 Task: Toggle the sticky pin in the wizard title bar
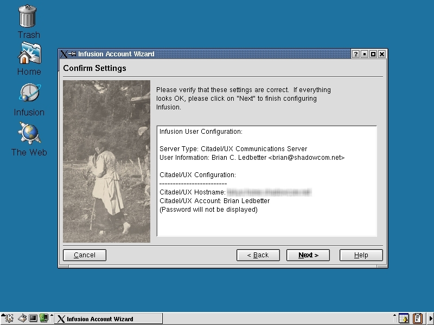pyautogui.click(x=72, y=54)
